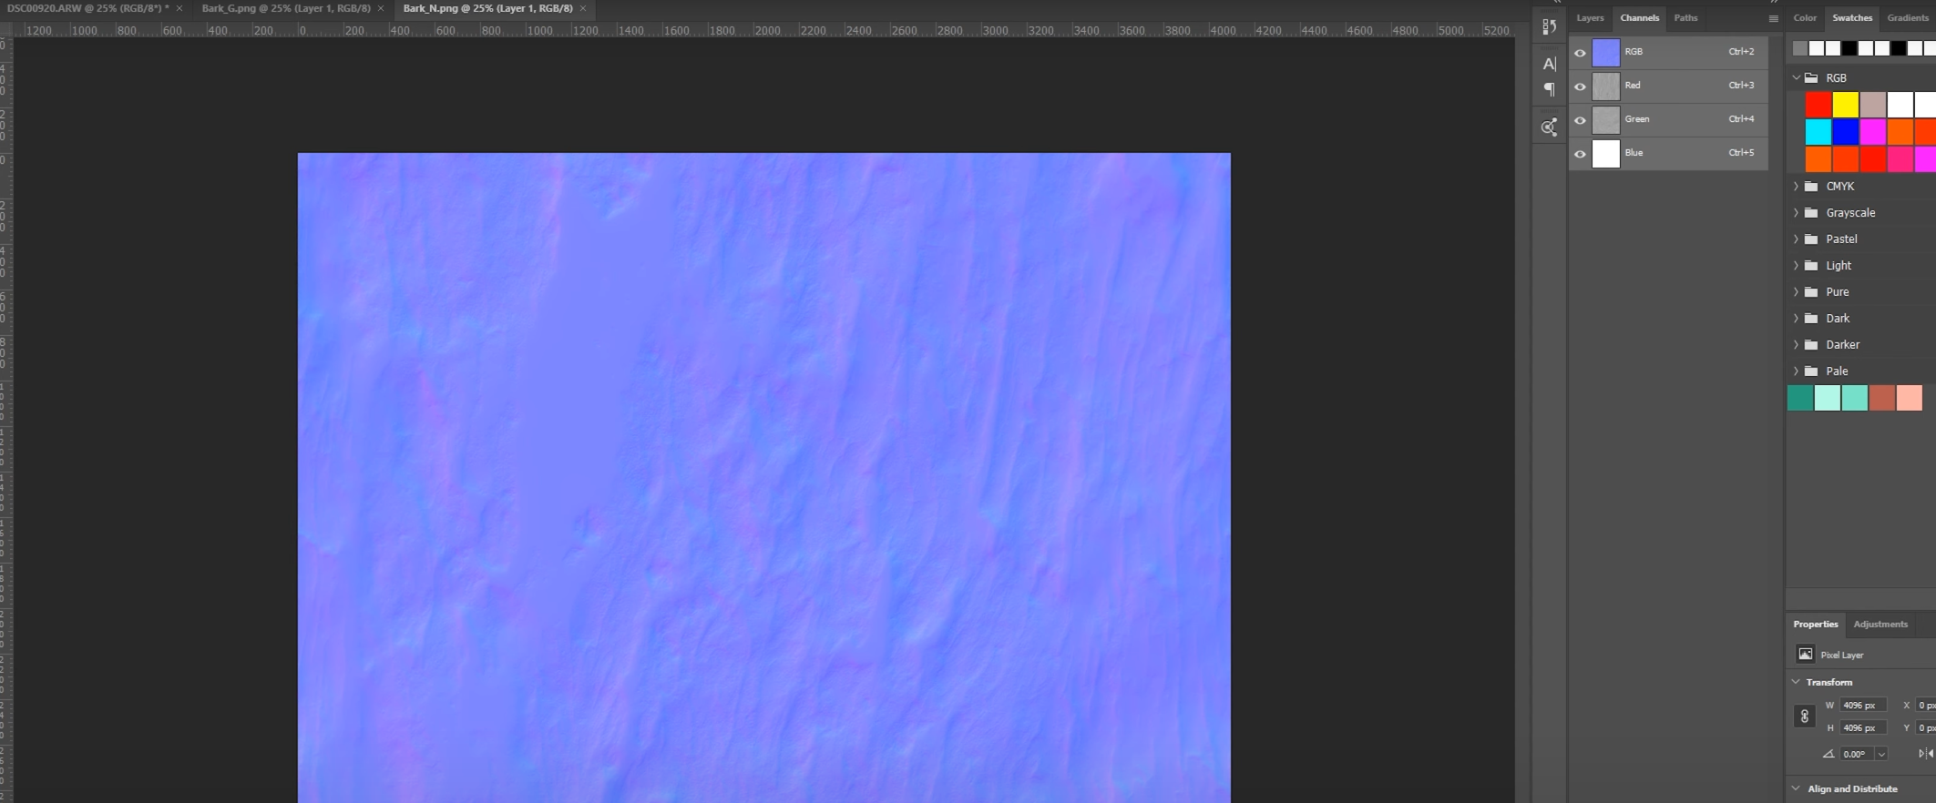The width and height of the screenshot is (1936, 803).
Task: Collapse the RGB swatch group
Action: coord(1796,78)
